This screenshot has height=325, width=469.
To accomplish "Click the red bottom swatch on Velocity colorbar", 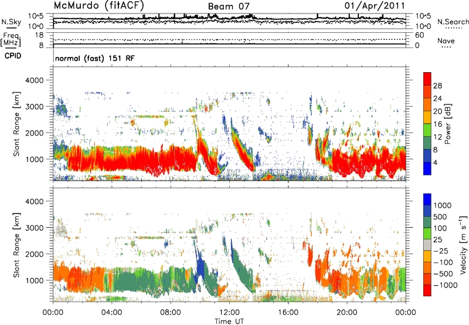I will click(427, 290).
